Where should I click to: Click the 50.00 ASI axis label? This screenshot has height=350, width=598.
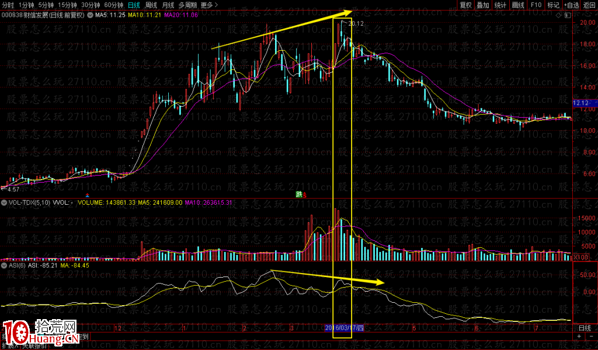(589, 275)
